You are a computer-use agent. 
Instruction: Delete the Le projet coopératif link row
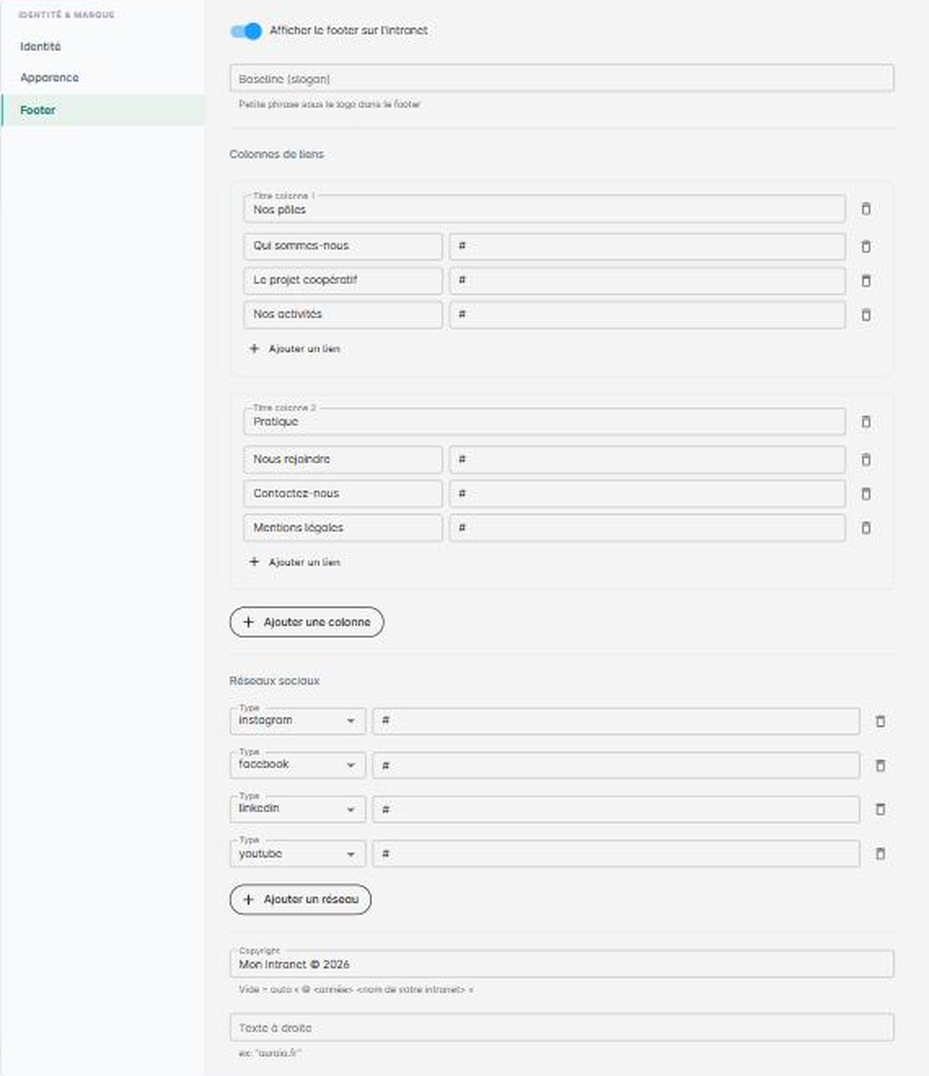(x=865, y=281)
